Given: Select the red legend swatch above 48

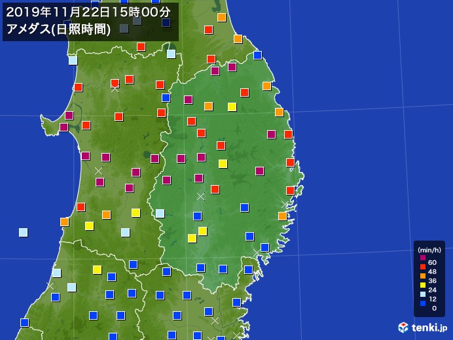Looking at the screenshot, I should click(423, 267).
